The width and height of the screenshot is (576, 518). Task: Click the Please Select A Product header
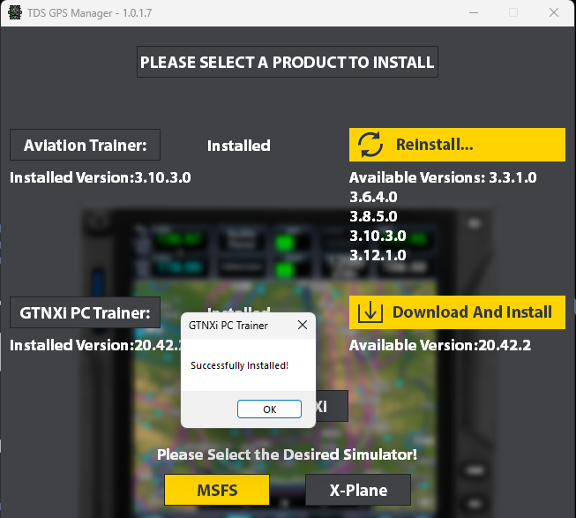click(288, 63)
